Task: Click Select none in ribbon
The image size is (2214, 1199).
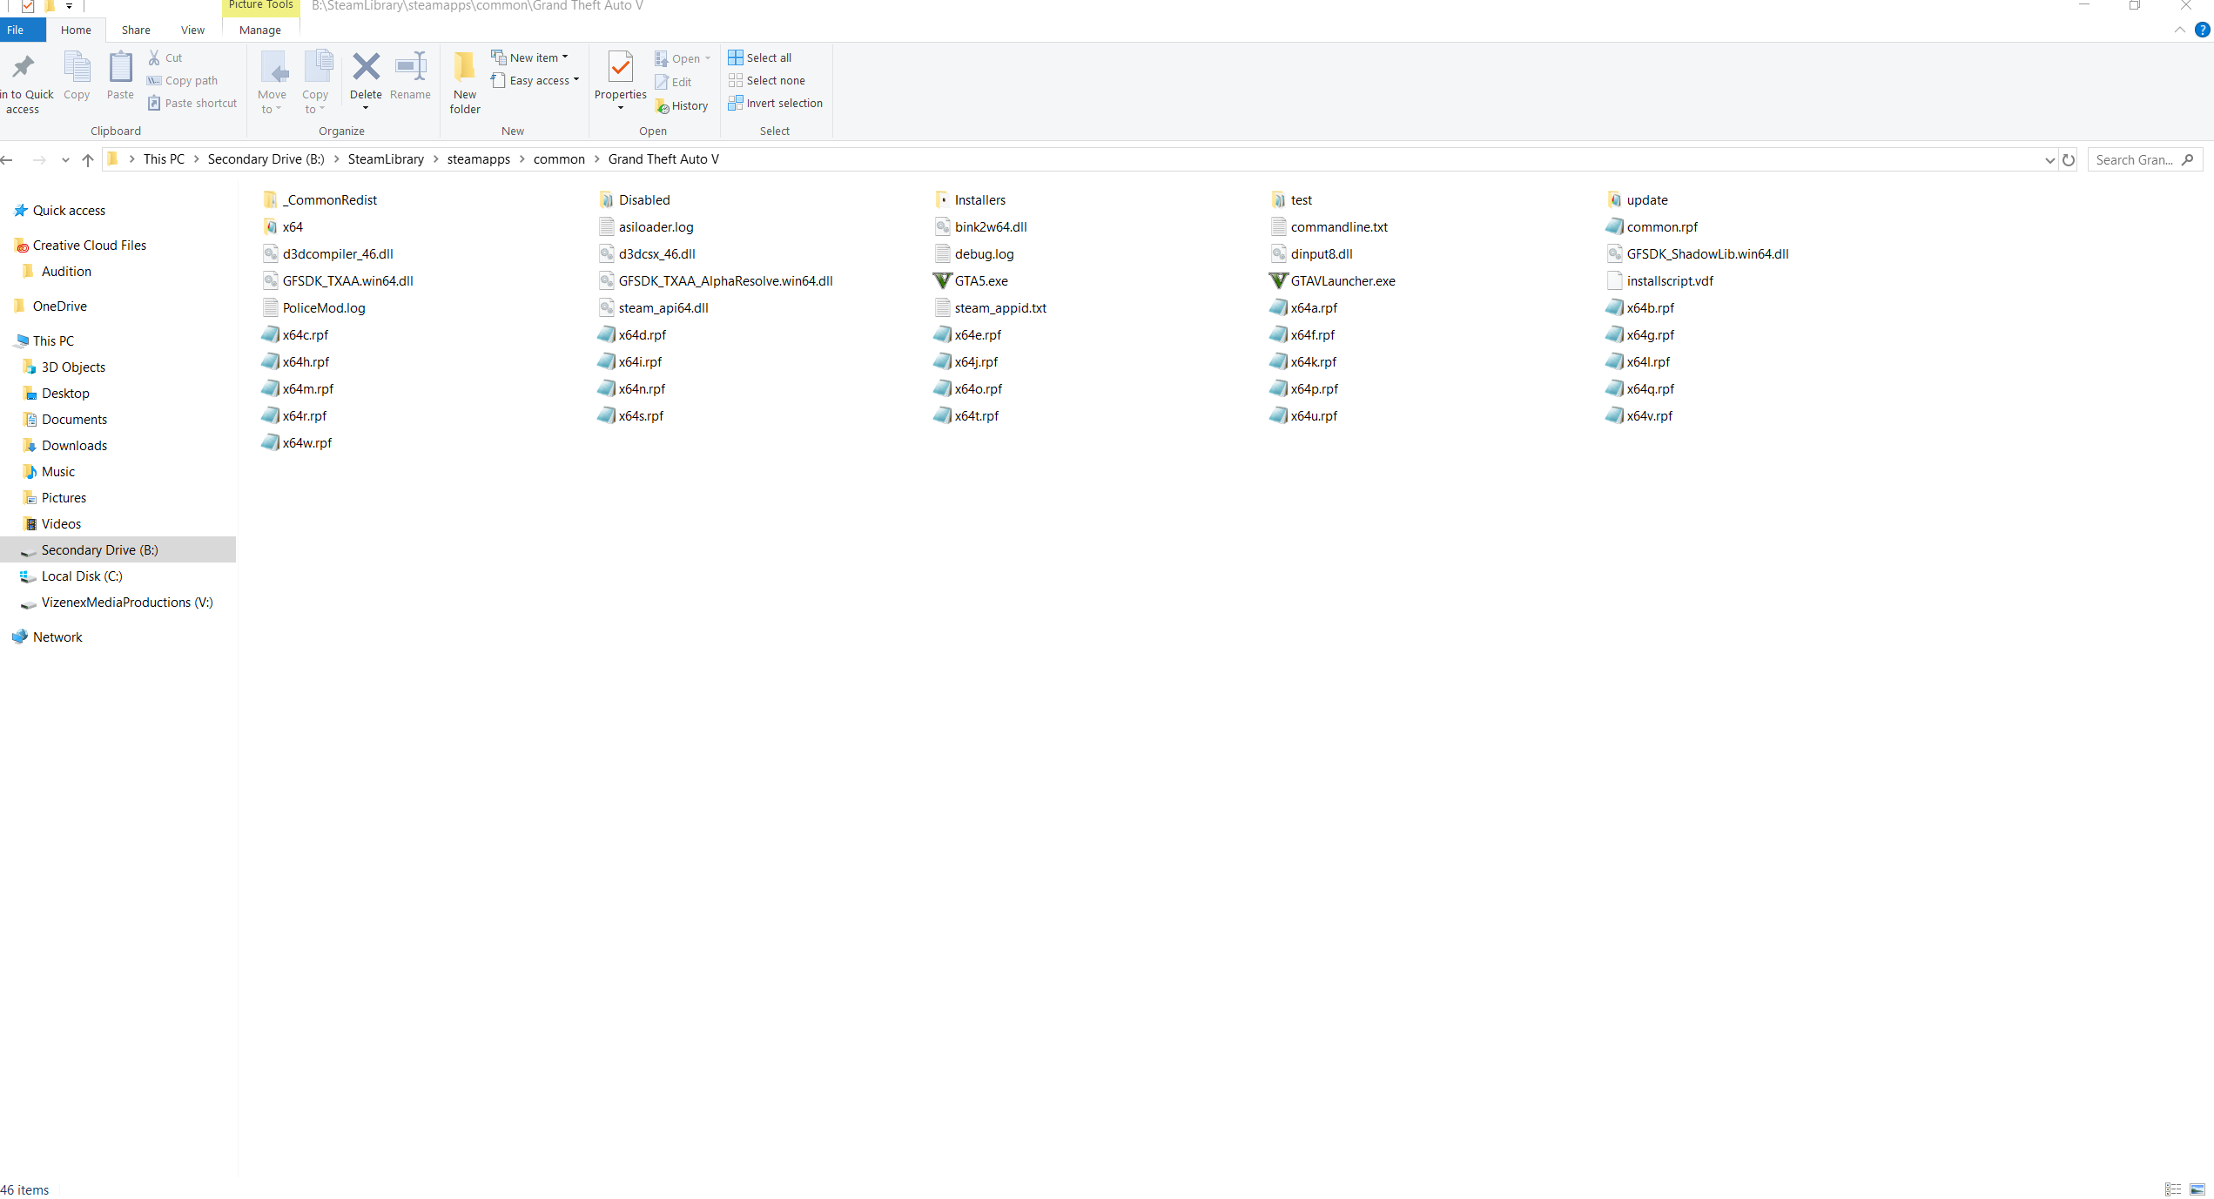Action: [767, 80]
